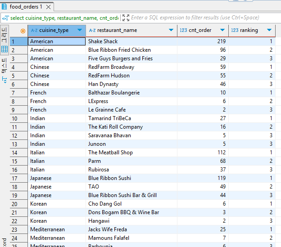Click 'Mediterranean' cell in row 23
The height and width of the screenshot is (247, 281).
click(x=57, y=229)
